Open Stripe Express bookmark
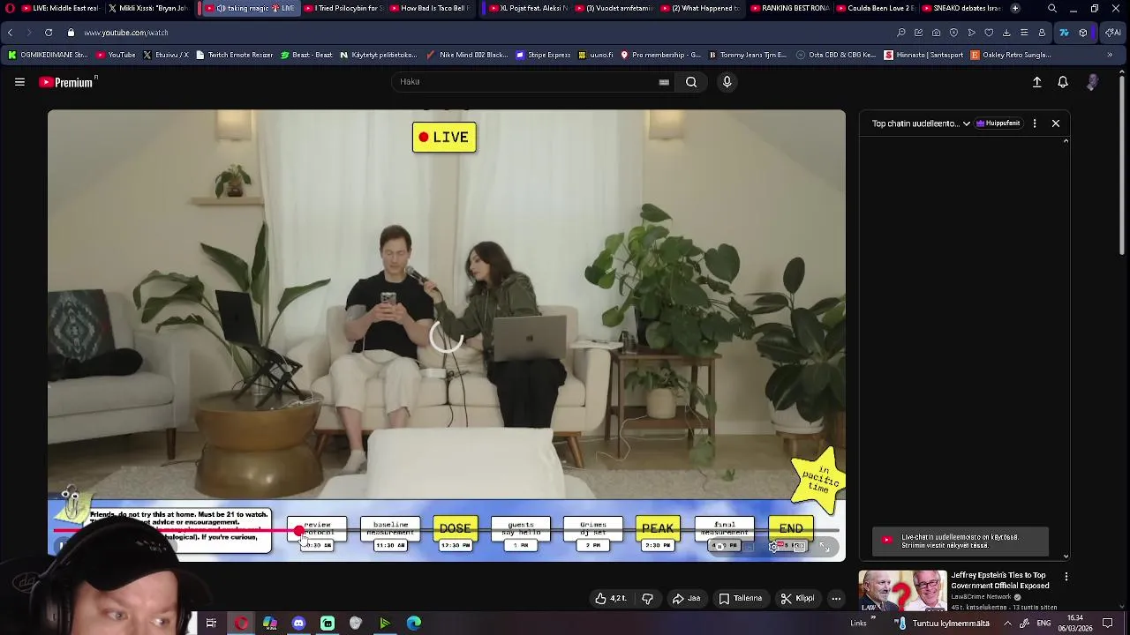 point(543,55)
